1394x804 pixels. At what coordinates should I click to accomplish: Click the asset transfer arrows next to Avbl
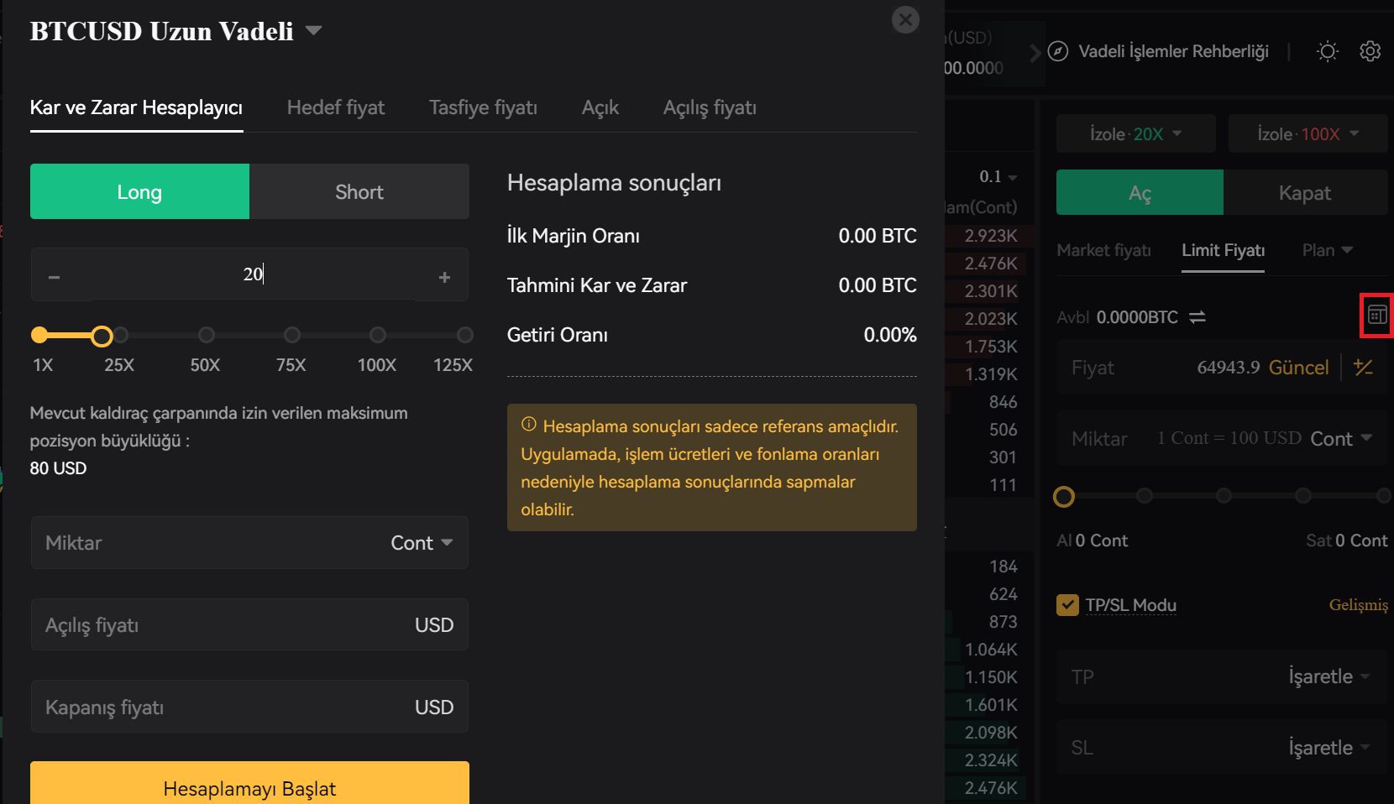tap(1197, 317)
